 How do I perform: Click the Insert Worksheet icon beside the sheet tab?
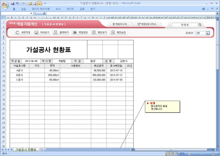pyautogui.click(x=41, y=150)
